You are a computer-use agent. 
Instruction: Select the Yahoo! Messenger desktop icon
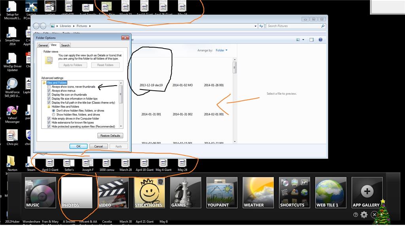(x=12, y=115)
